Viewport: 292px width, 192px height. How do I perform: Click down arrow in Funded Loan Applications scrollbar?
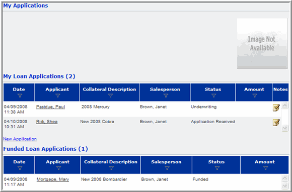[285, 185]
